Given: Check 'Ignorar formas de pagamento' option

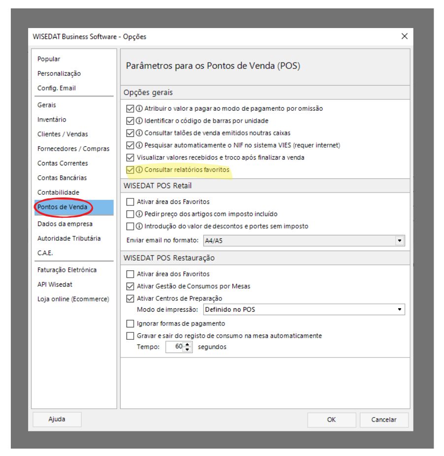Looking at the screenshot, I should 130,324.
